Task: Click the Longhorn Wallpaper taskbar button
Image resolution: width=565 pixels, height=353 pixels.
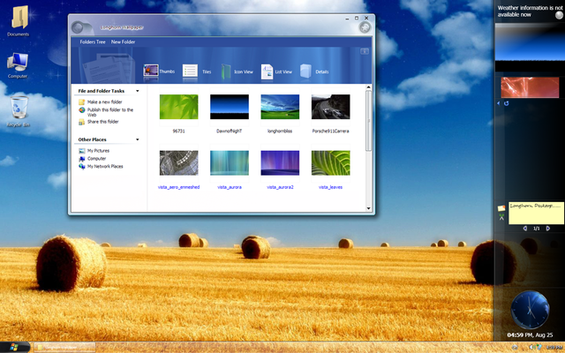Action: tap(64, 348)
